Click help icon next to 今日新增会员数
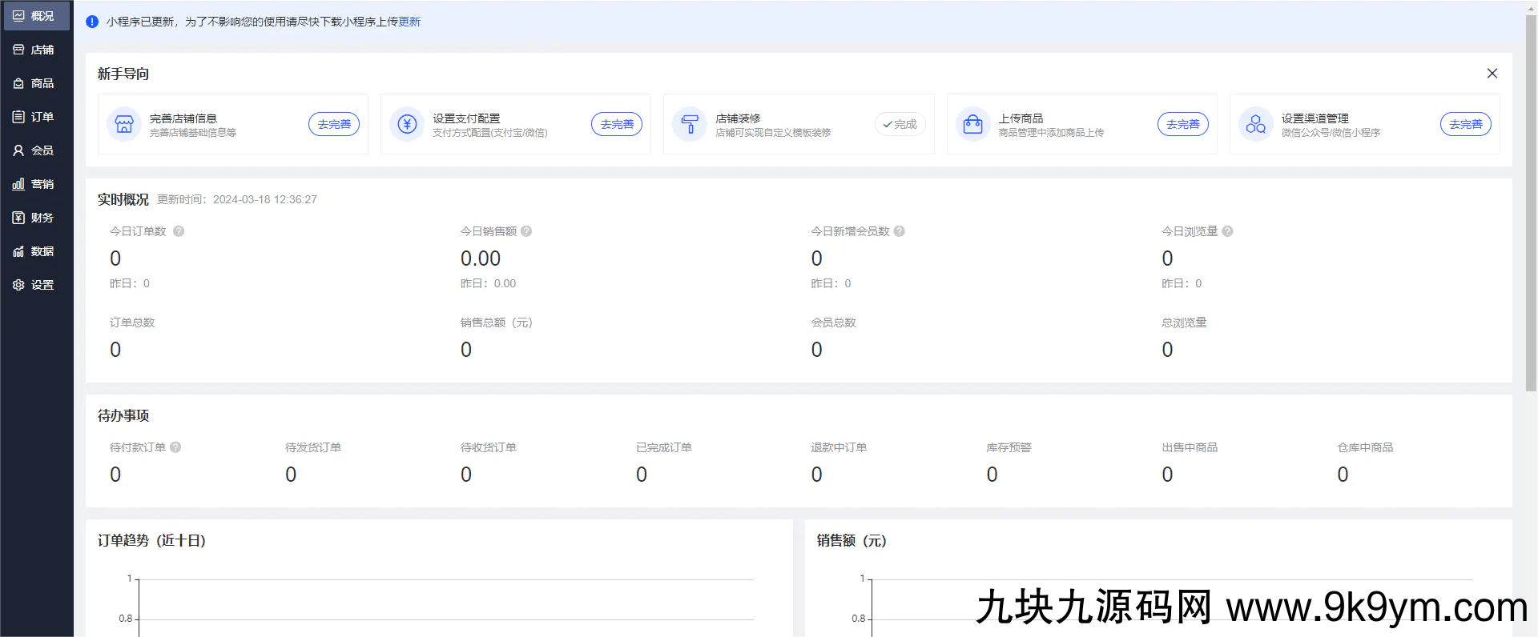This screenshot has height=637, width=1538. pyautogui.click(x=900, y=231)
